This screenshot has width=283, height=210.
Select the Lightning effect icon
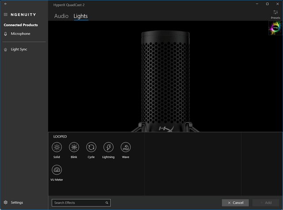coord(108,147)
